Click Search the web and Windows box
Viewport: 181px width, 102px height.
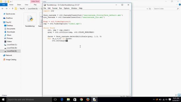(29, 99)
